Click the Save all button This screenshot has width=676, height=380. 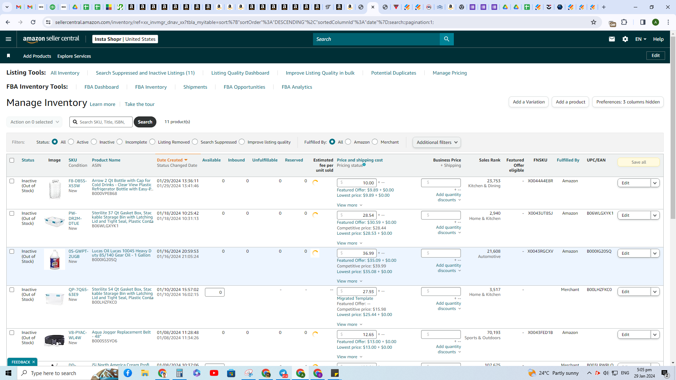[x=638, y=162]
